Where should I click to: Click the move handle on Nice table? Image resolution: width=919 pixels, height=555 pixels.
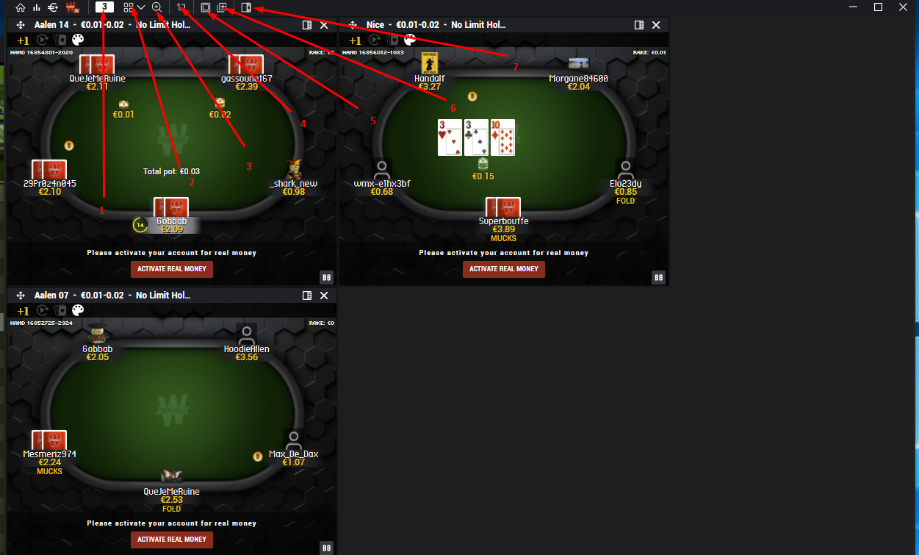point(353,25)
